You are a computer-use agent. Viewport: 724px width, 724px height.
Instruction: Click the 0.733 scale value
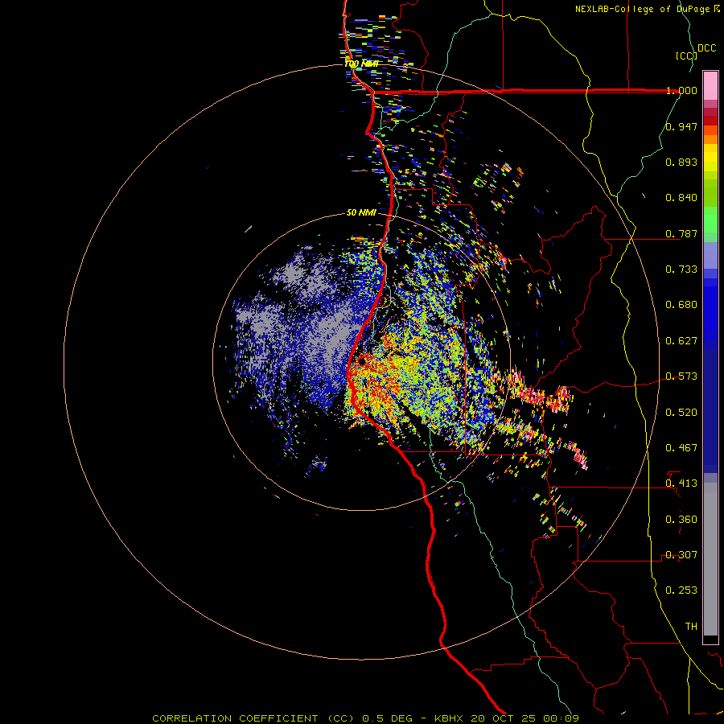[x=681, y=269]
